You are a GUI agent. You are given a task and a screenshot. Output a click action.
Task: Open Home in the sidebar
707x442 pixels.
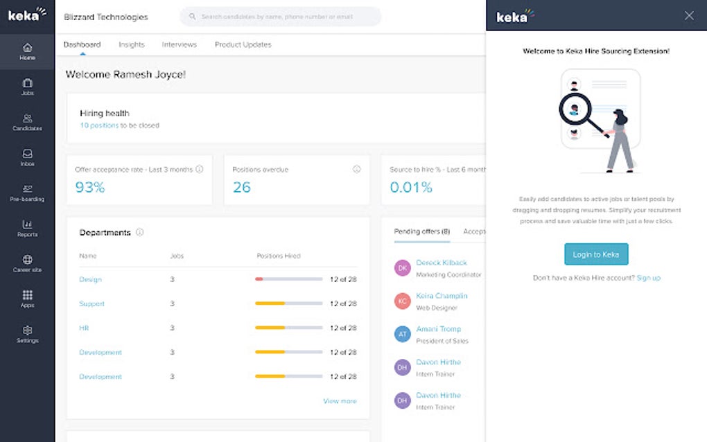pyautogui.click(x=27, y=51)
